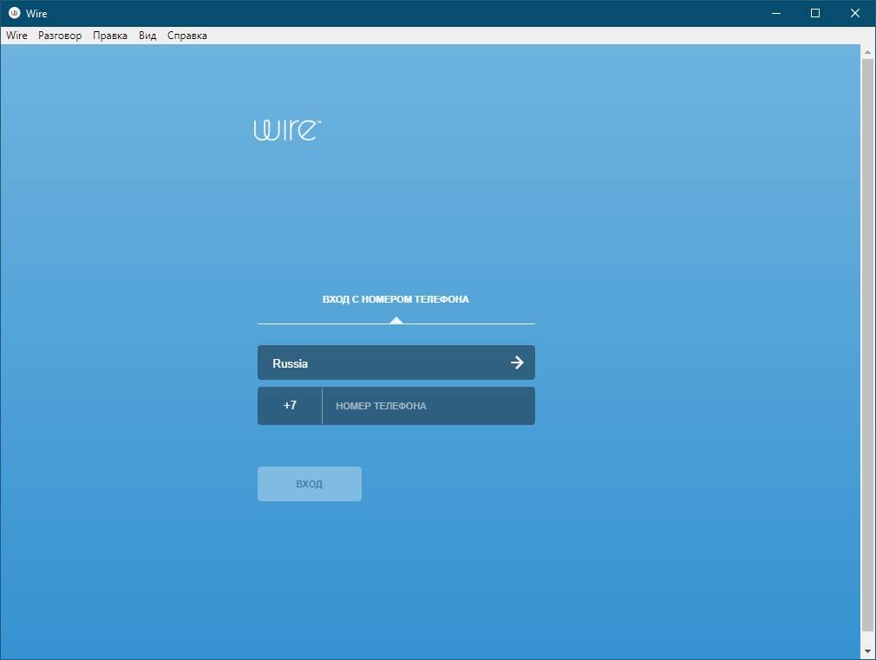The width and height of the screenshot is (876, 660).
Task: Click the ВХОД login button
Action: [310, 484]
